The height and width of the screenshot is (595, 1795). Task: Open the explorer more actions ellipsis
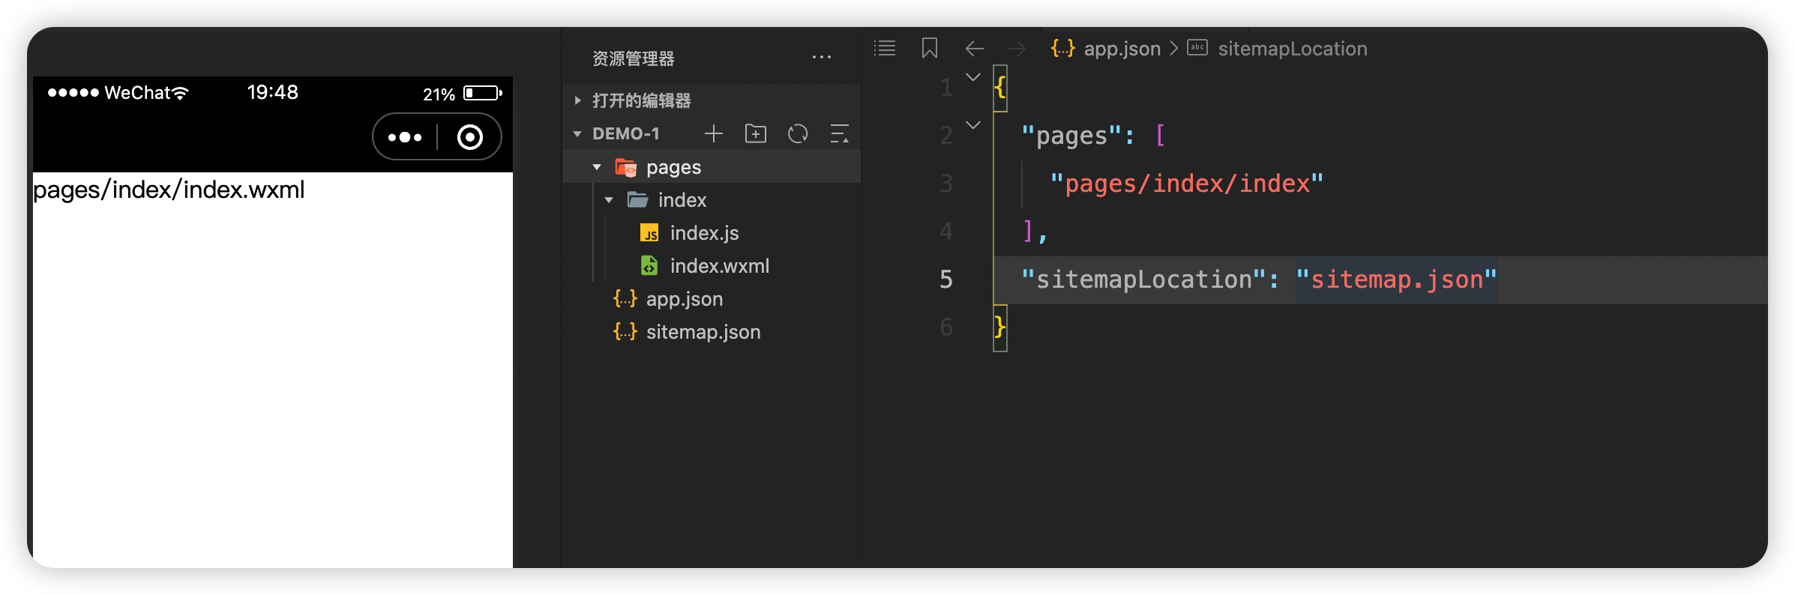(x=822, y=58)
